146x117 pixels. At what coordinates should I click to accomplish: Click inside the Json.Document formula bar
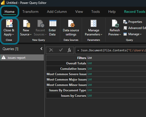[x=110, y=50]
